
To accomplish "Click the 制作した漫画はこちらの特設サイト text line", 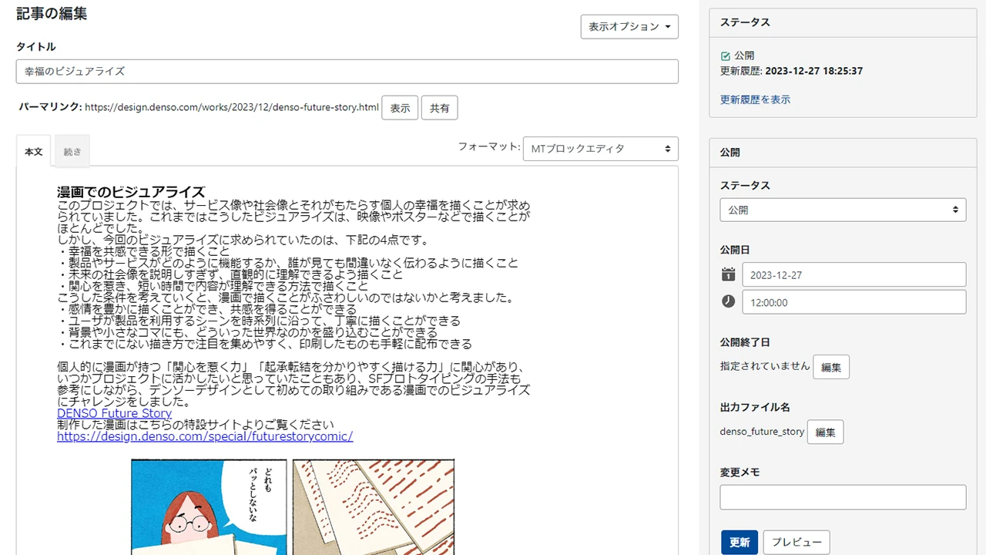I will (x=196, y=425).
